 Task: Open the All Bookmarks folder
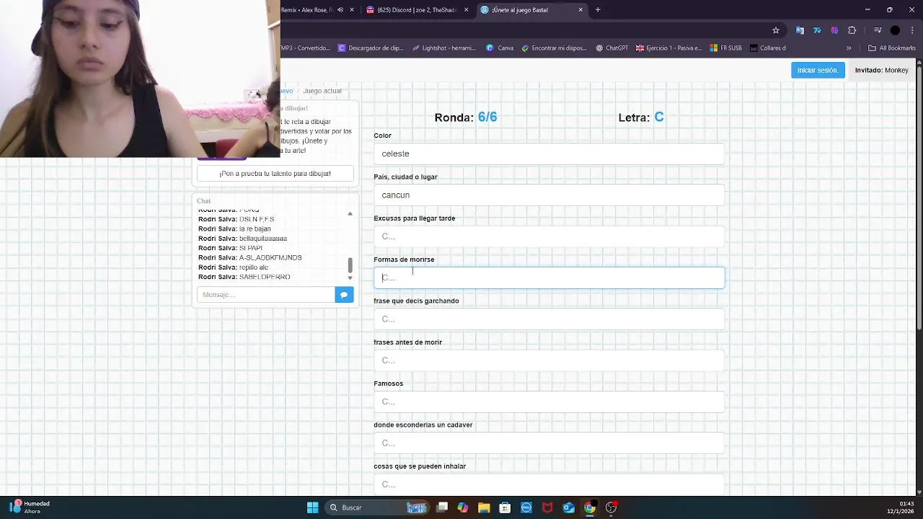coord(892,48)
